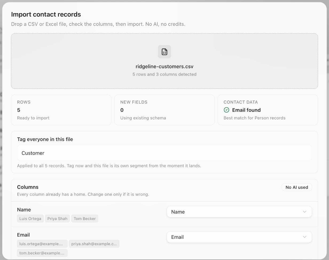The width and height of the screenshot is (329, 260).
Task: Open the Name column mapping dropdown
Action: coord(239,212)
